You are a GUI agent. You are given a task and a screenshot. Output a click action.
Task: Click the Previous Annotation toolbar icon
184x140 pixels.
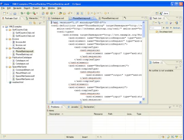tap(95, 13)
